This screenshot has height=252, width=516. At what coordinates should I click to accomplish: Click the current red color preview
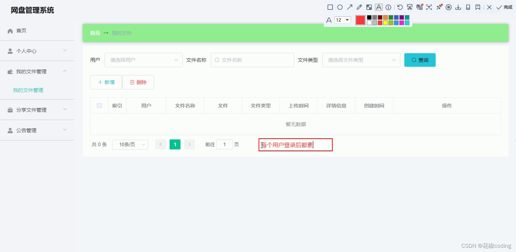tap(360, 20)
